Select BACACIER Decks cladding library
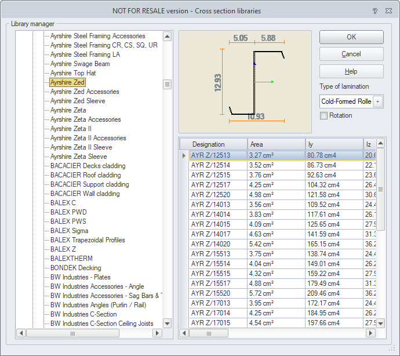 click(x=88, y=166)
